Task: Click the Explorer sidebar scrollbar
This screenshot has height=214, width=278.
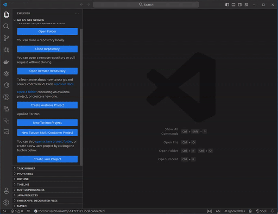Action: tap(82, 97)
